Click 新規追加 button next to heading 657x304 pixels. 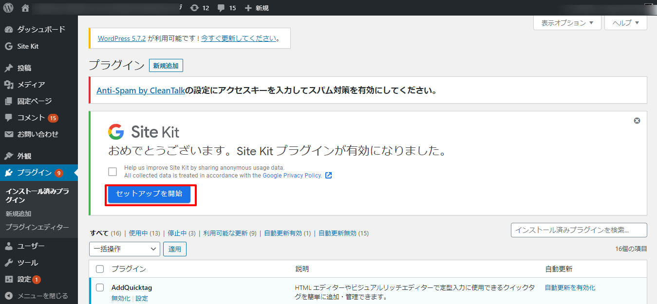tap(166, 66)
